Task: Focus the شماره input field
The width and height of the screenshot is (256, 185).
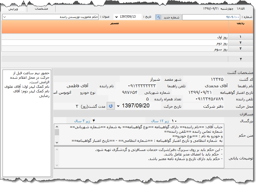Action: pyautogui.click(x=211, y=17)
